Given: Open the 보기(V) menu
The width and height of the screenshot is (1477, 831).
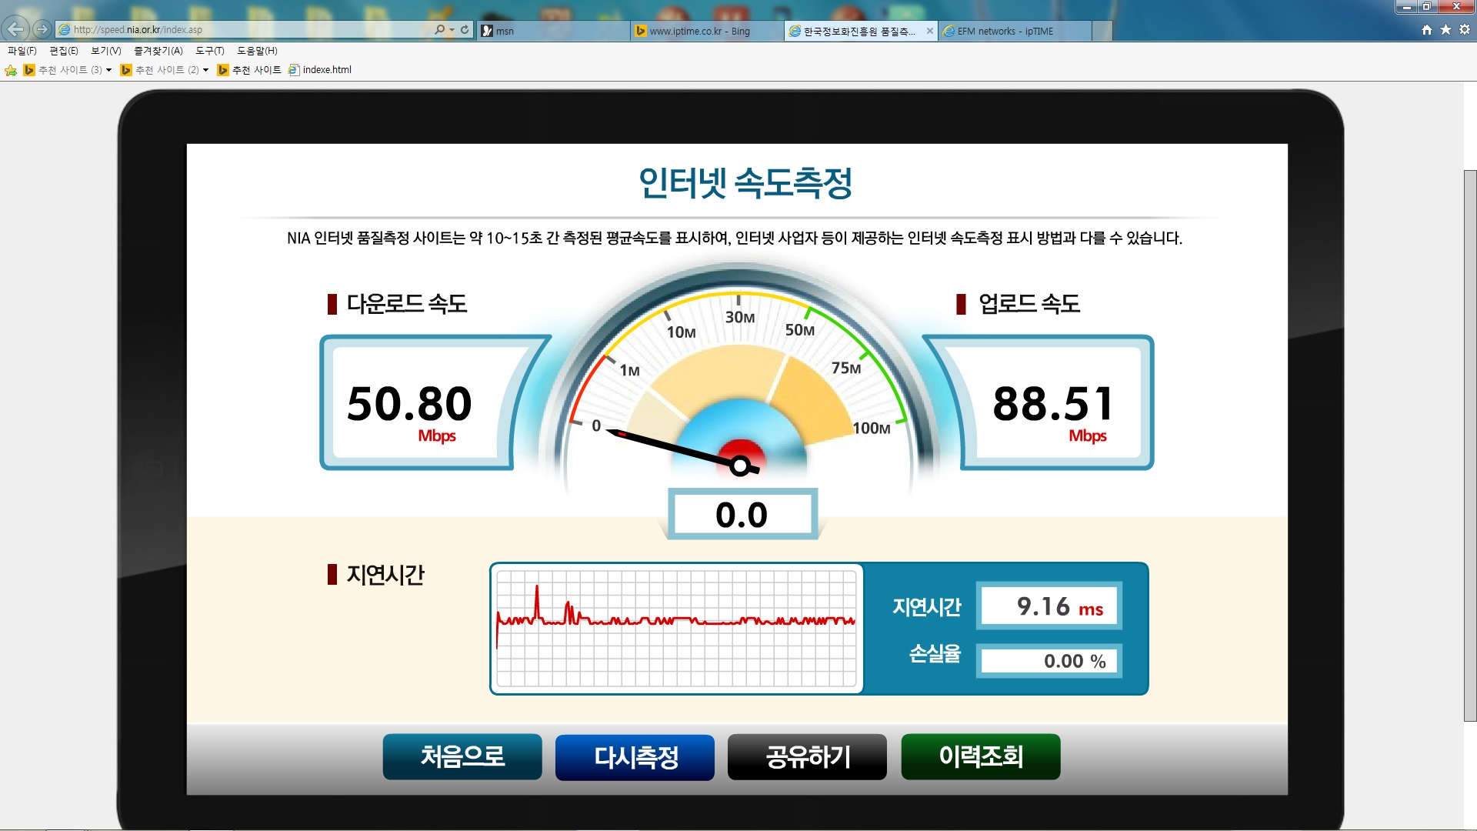Looking at the screenshot, I should tap(105, 51).
